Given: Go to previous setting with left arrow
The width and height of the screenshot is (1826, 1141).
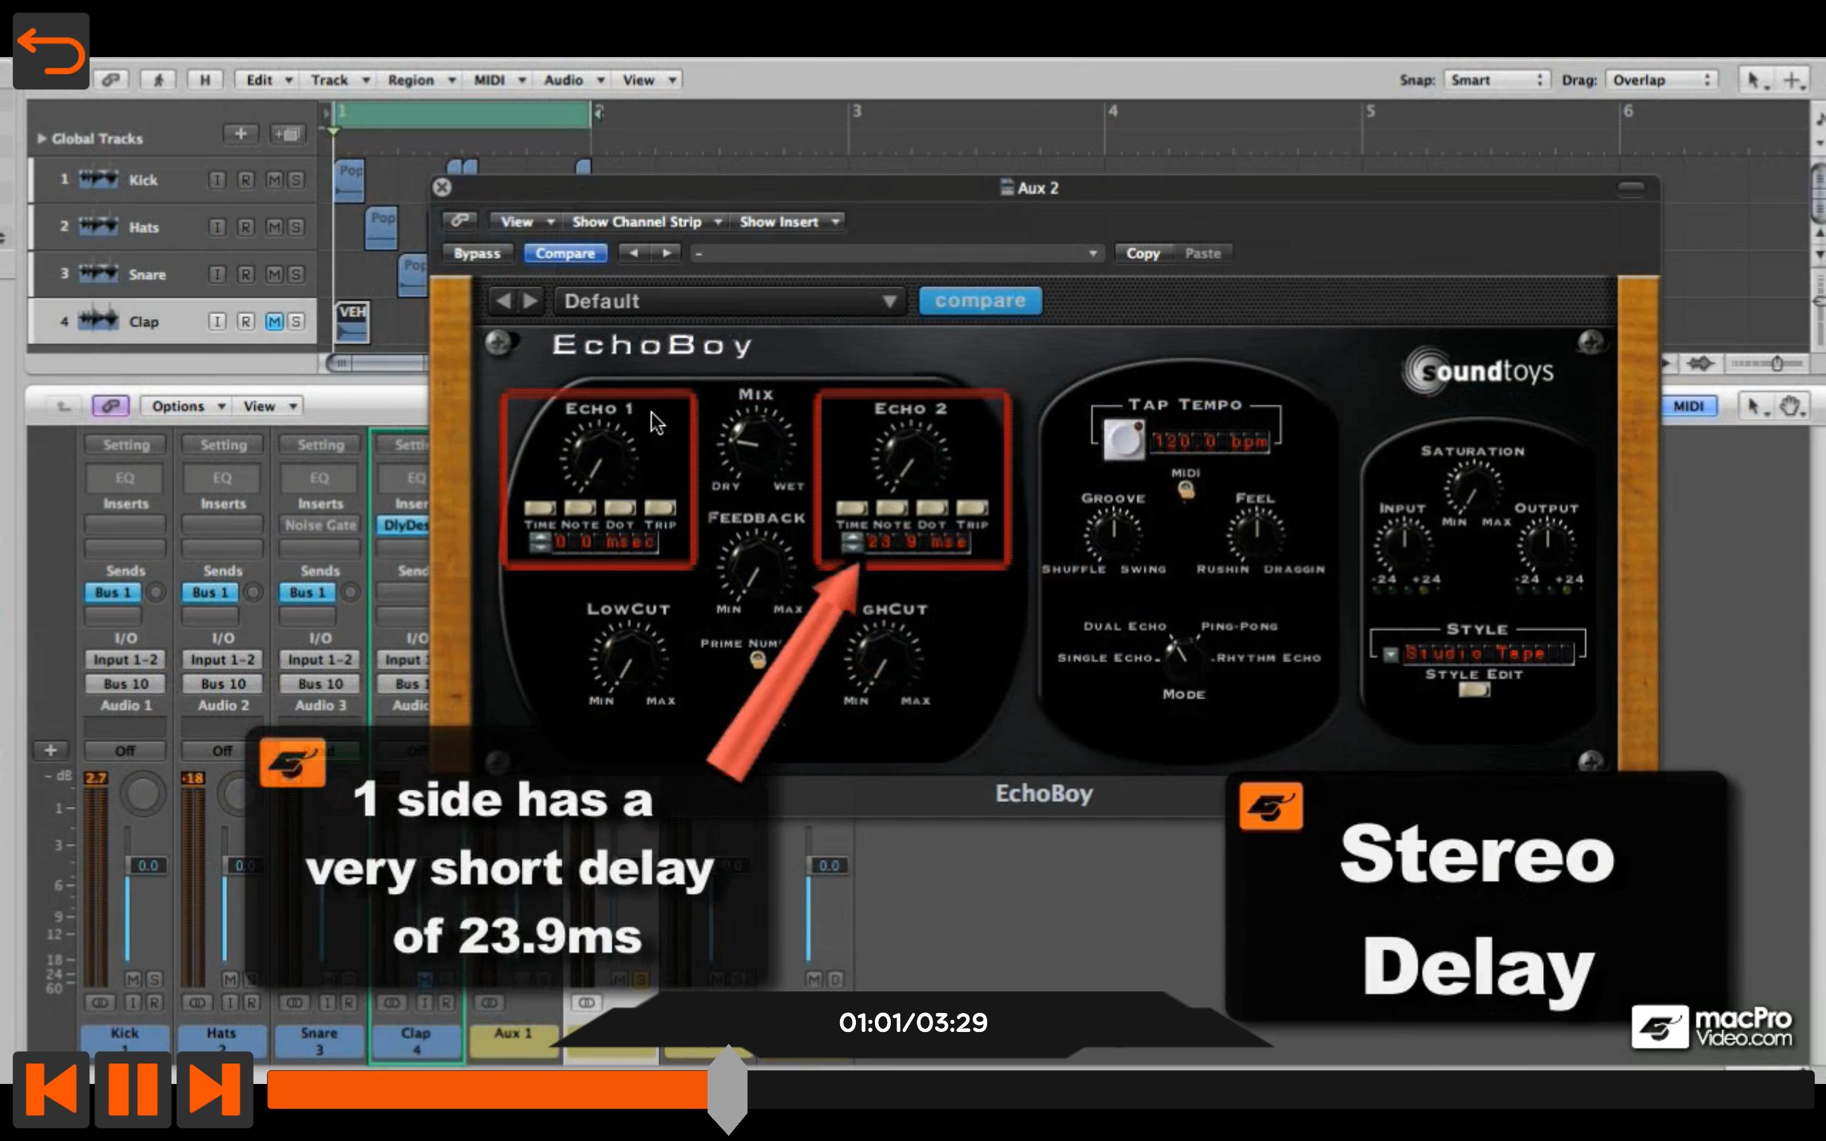Looking at the screenshot, I should [x=634, y=253].
